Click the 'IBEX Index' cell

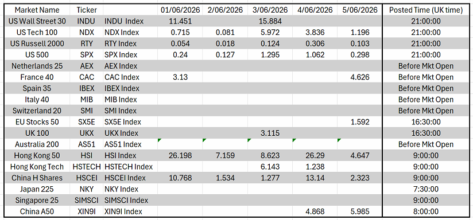(x=130, y=88)
